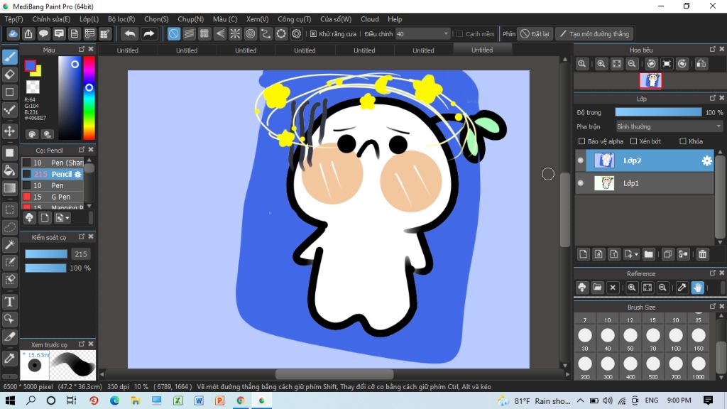Open the Bộ lọc(R) menu
The height and width of the screenshot is (409, 727).
pos(121,19)
